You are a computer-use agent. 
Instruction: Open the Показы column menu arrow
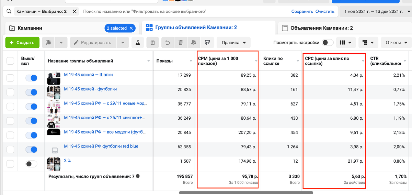pyautogui.click(x=191, y=61)
